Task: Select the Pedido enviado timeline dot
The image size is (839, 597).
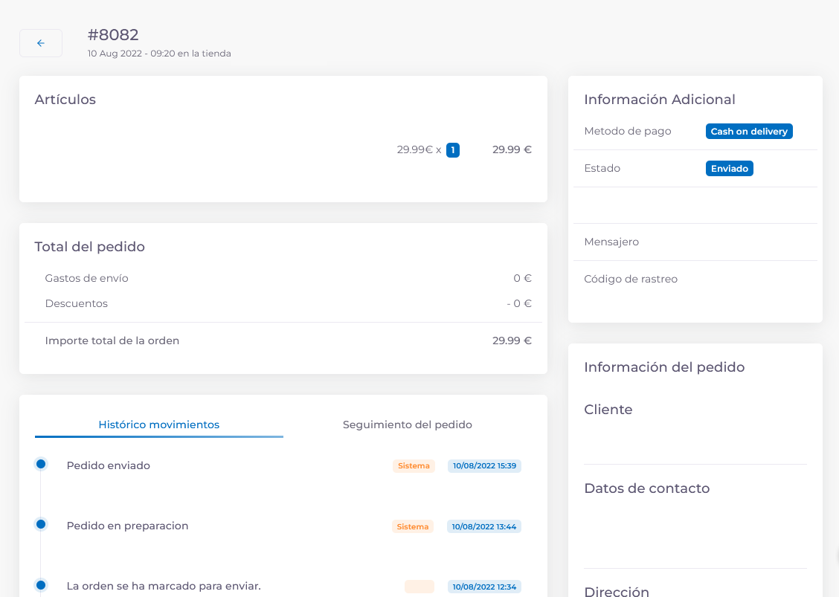Action: 41,464
